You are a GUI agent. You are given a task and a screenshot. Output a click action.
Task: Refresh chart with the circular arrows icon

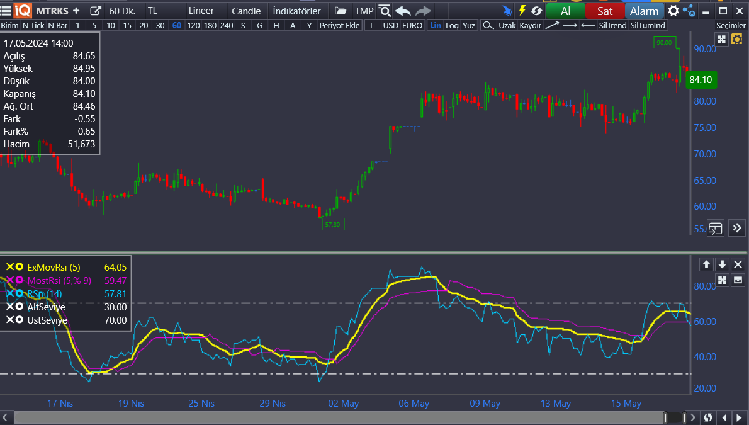(537, 11)
